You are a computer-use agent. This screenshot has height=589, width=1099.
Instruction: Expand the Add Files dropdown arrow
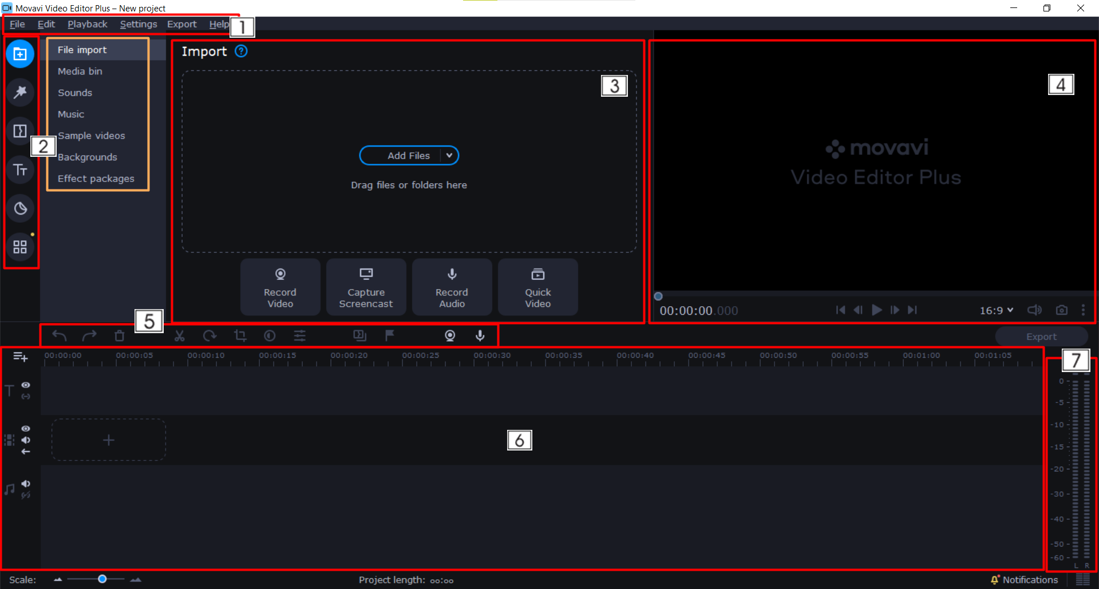(449, 155)
